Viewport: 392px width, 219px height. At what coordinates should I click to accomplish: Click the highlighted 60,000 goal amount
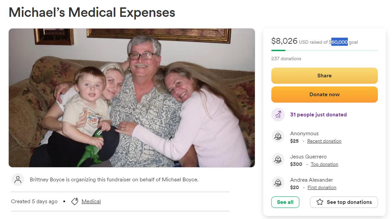[339, 42]
